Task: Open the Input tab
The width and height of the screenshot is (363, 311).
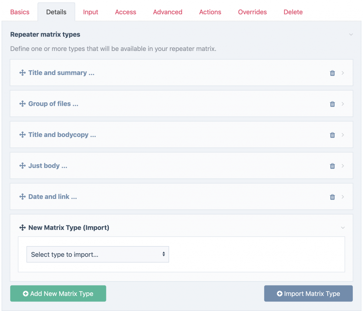Action: pos(90,12)
